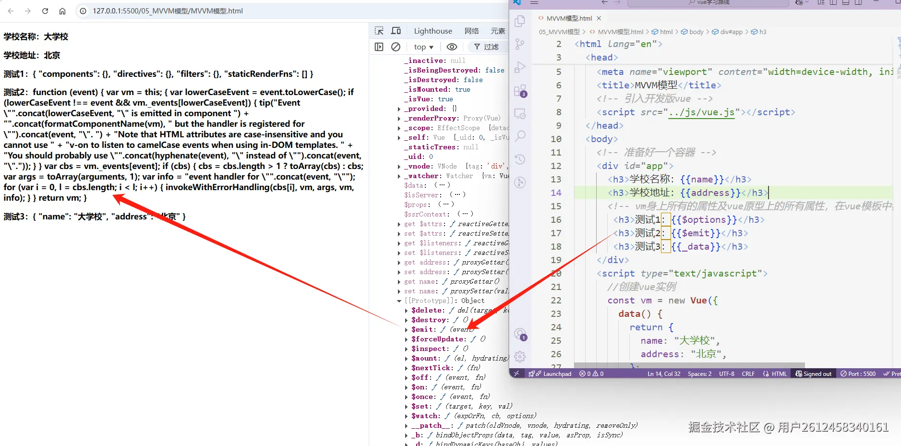
Task: Clear the DevTools console
Action: (396, 47)
